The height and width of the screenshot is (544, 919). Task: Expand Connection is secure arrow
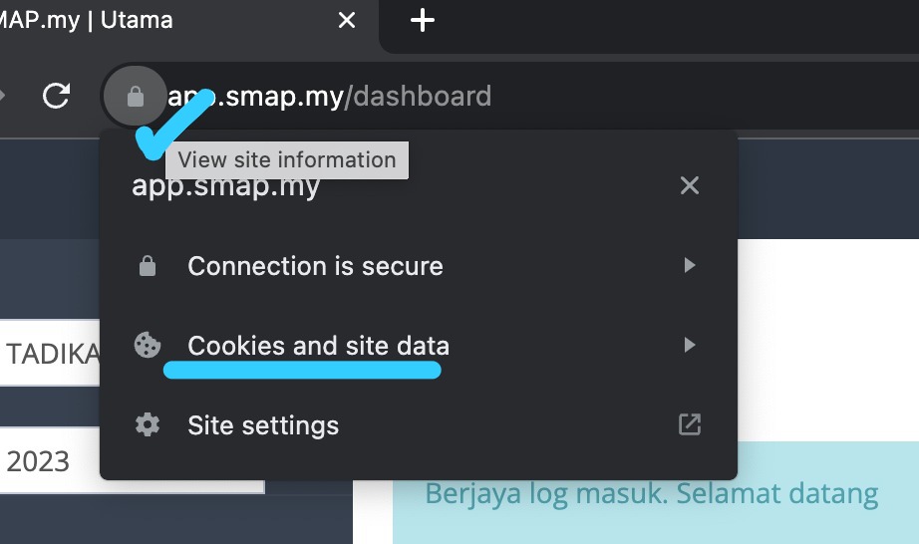click(690, 265)
